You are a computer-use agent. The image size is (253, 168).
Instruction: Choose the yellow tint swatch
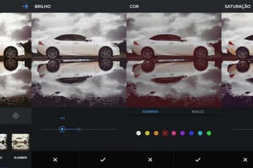tap(147, 133)
